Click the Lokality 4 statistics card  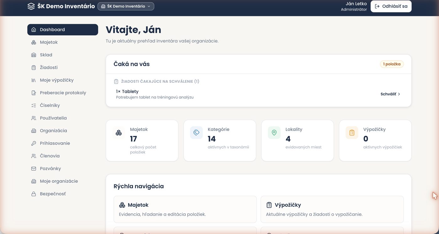click(298, 141)
